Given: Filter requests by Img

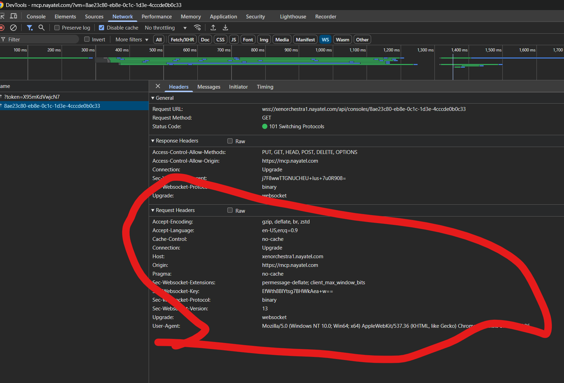Looking at the screenshot, I should [264, 40].
